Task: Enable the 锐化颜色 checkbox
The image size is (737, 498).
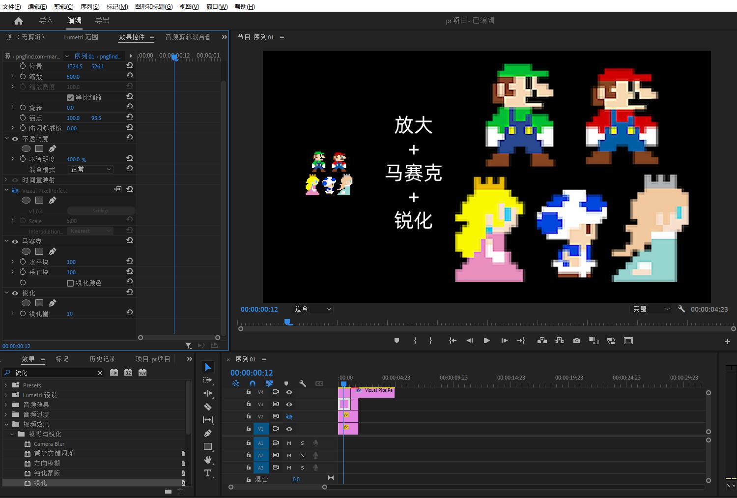Action: [x=70, y=283]
